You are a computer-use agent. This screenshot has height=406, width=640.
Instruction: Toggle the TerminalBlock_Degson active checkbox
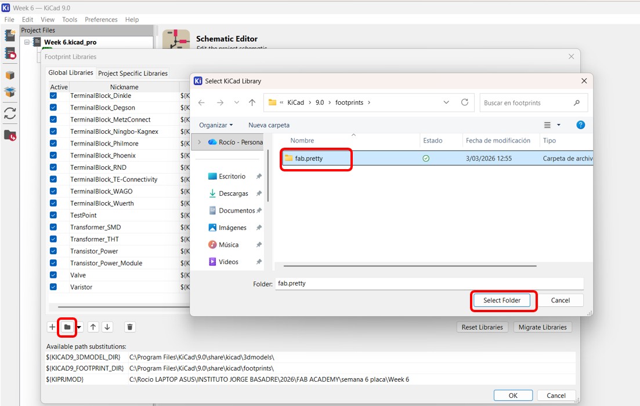click(x=53, y=108)
